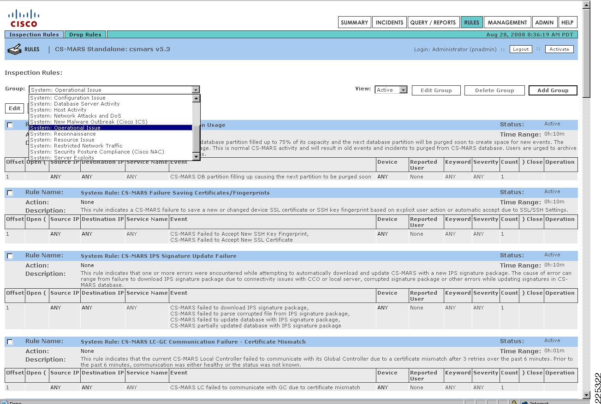Click event 'CS-MARS DB partition filling up' text
601x404 pixels.
click(x=271, y=177)
